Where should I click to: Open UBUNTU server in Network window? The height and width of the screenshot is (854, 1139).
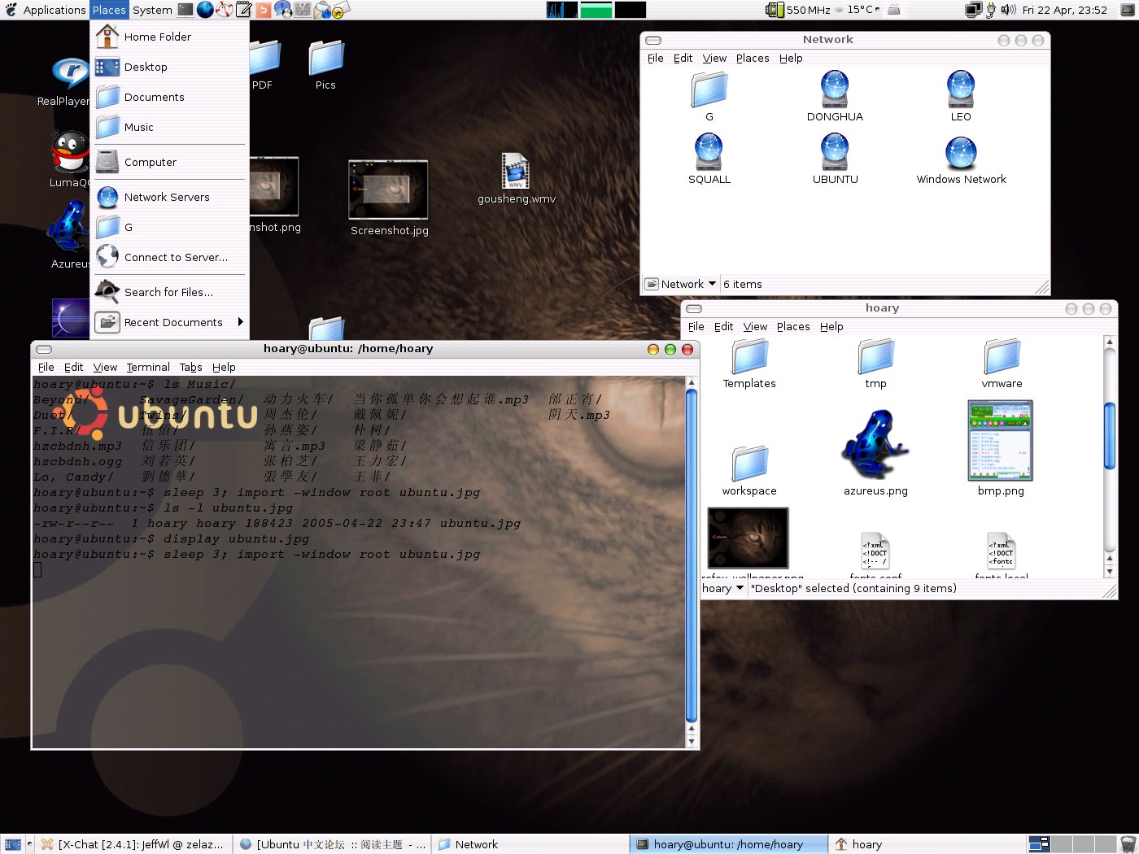(835, 159)
